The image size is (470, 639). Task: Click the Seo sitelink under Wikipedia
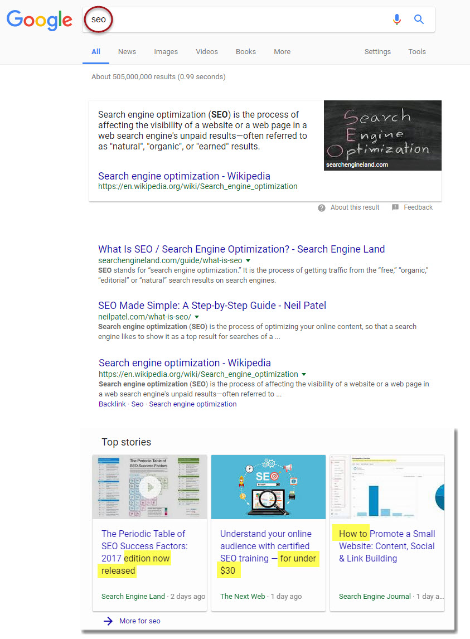pyautogui.click(x=137, y=404)
